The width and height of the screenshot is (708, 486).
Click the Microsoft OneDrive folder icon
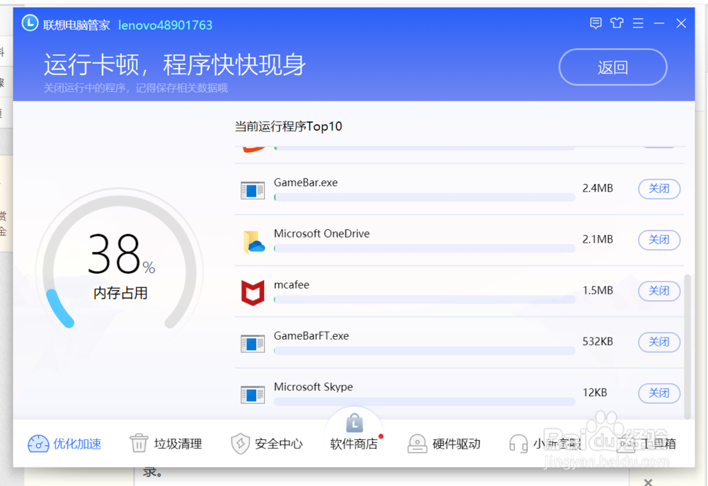(x=253, y=241)
